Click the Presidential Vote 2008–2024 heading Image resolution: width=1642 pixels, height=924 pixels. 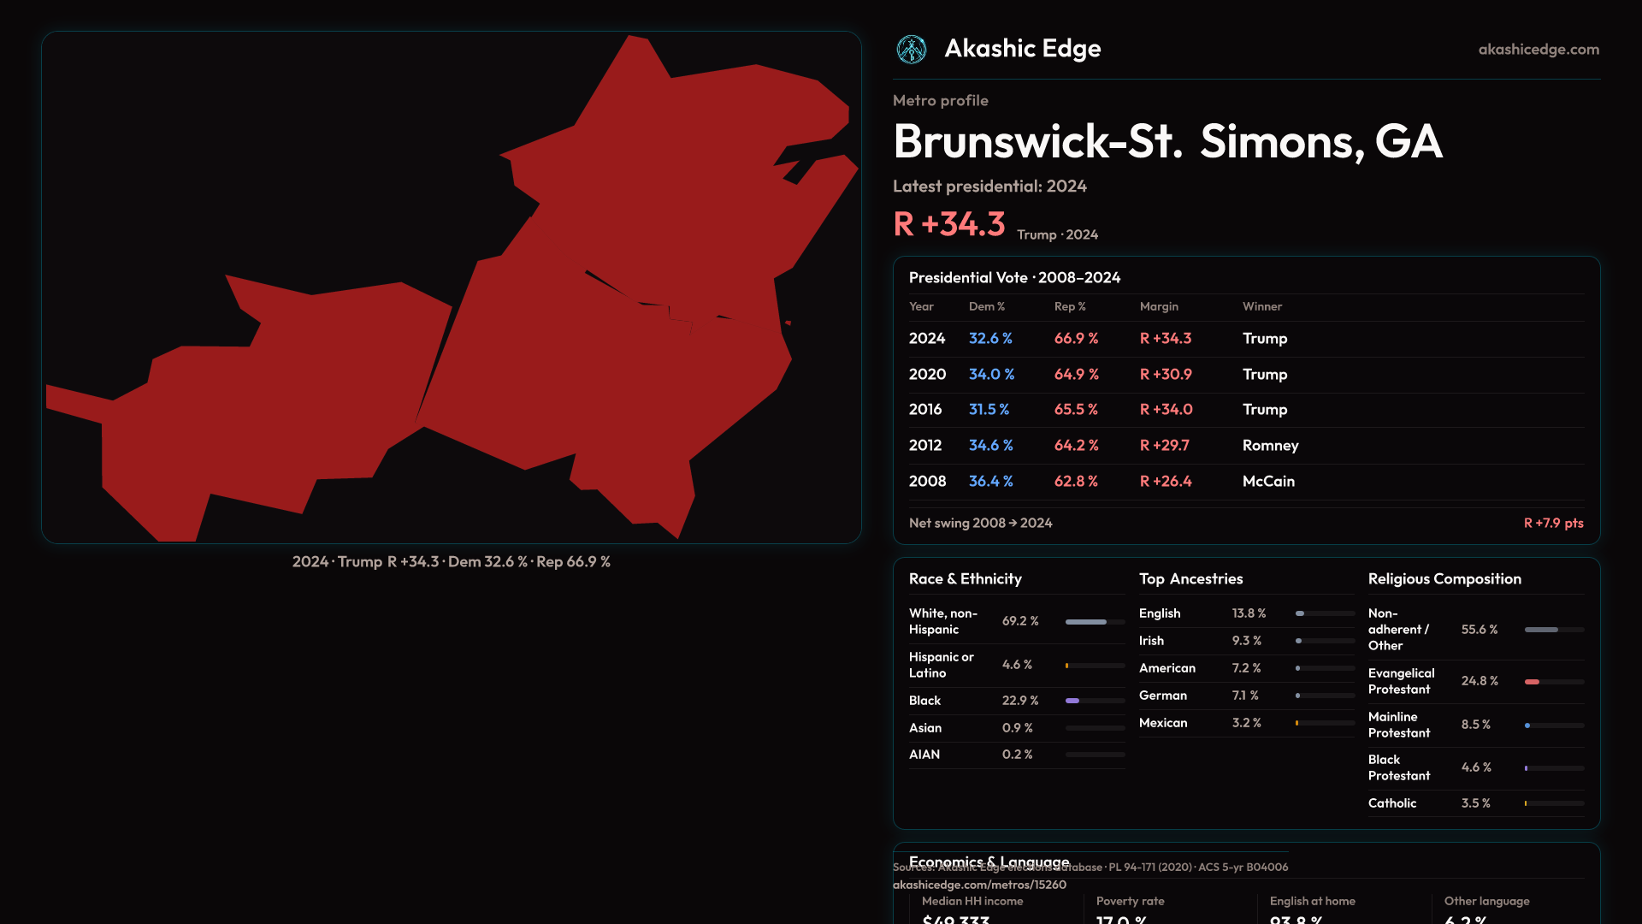coord(1014,278)
